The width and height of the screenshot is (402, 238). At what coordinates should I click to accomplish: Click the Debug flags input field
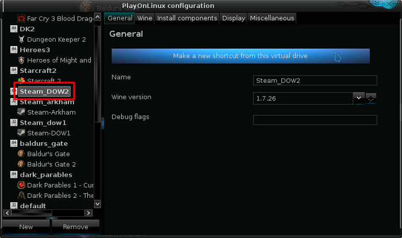315,120
